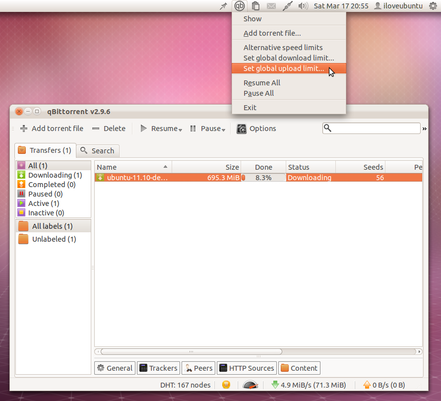Choose Exit in tray menu
Viewport: 441px width, 401px height.
point(289,108)
